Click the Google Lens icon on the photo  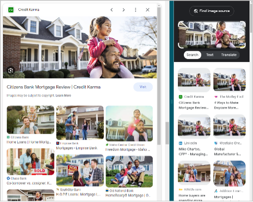(x=11, y=71)
